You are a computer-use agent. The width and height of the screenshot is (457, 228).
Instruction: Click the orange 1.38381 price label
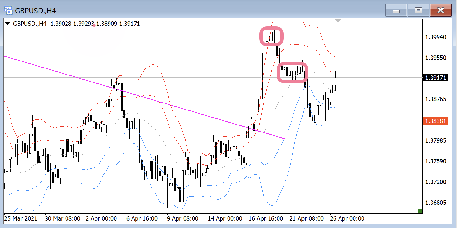tap(435, 121)
